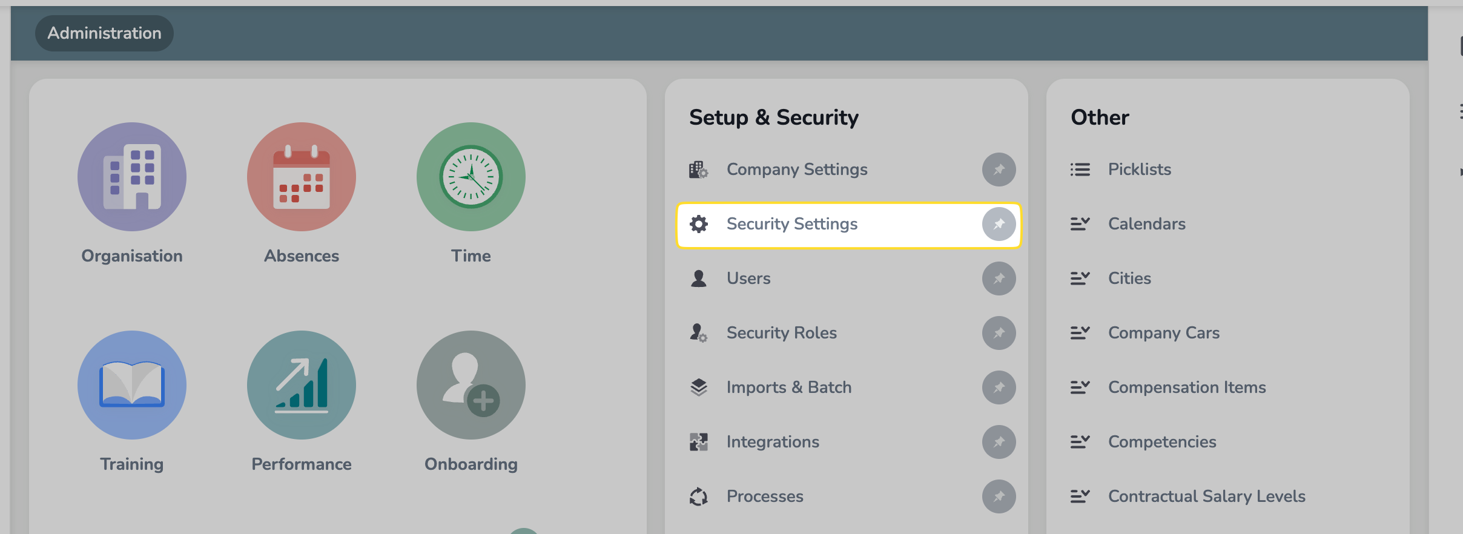
Task: Toggle pin next to Imports & Batch
Action: pyautogui.click(x=999, y=387)
